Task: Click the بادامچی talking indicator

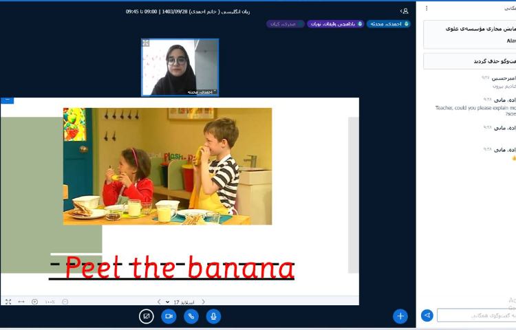Action: [334, 24]
